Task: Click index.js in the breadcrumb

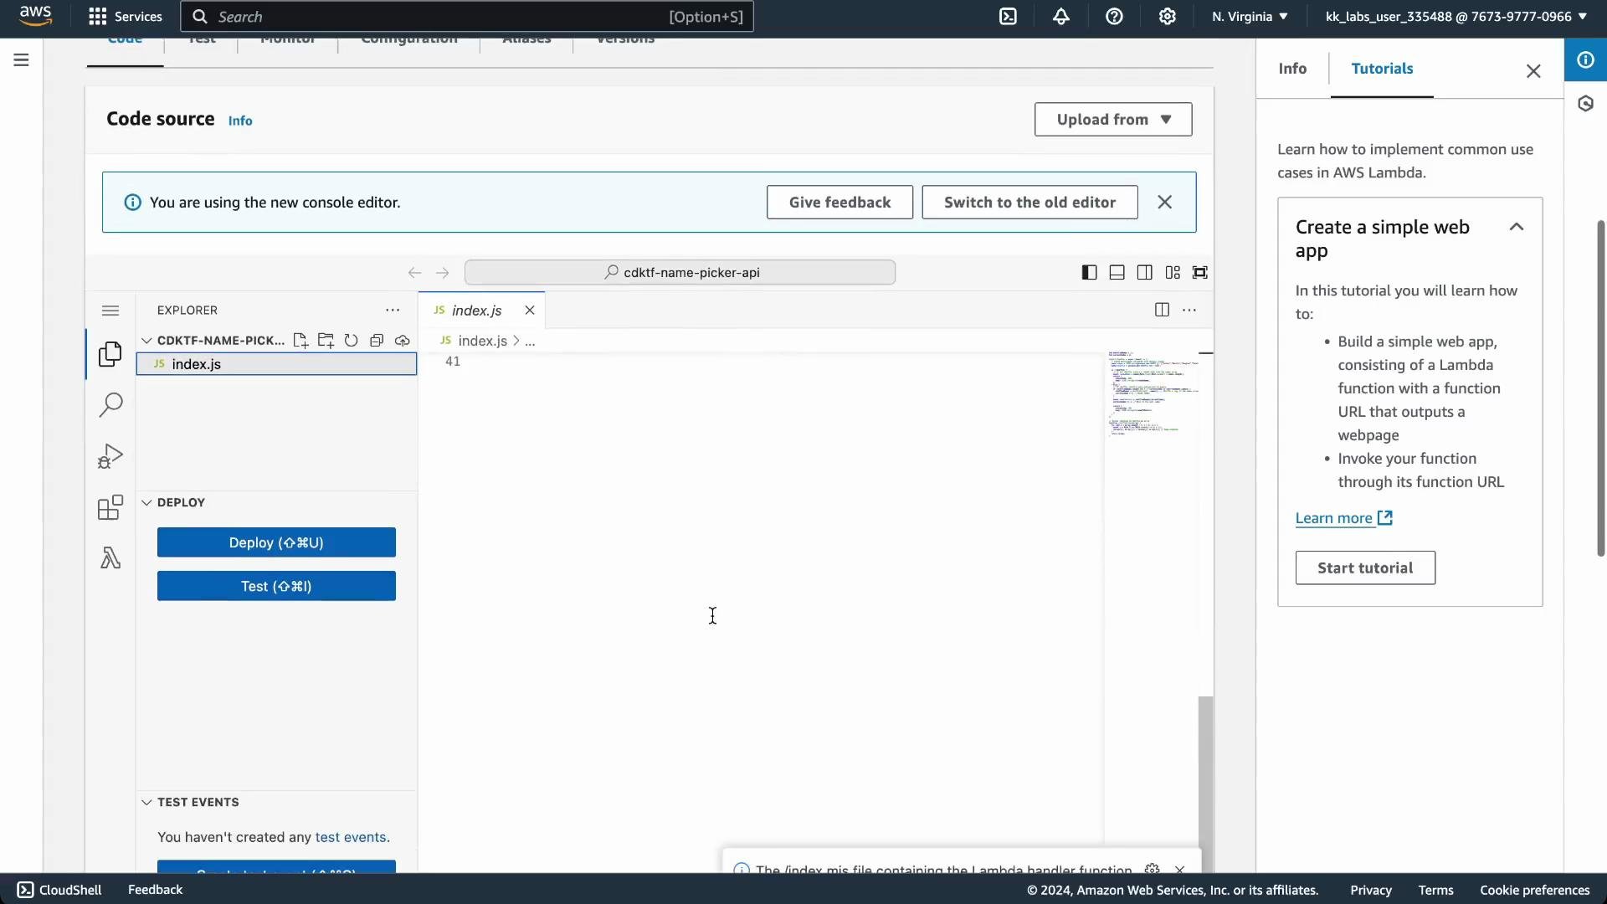Action: click(482, 342)
